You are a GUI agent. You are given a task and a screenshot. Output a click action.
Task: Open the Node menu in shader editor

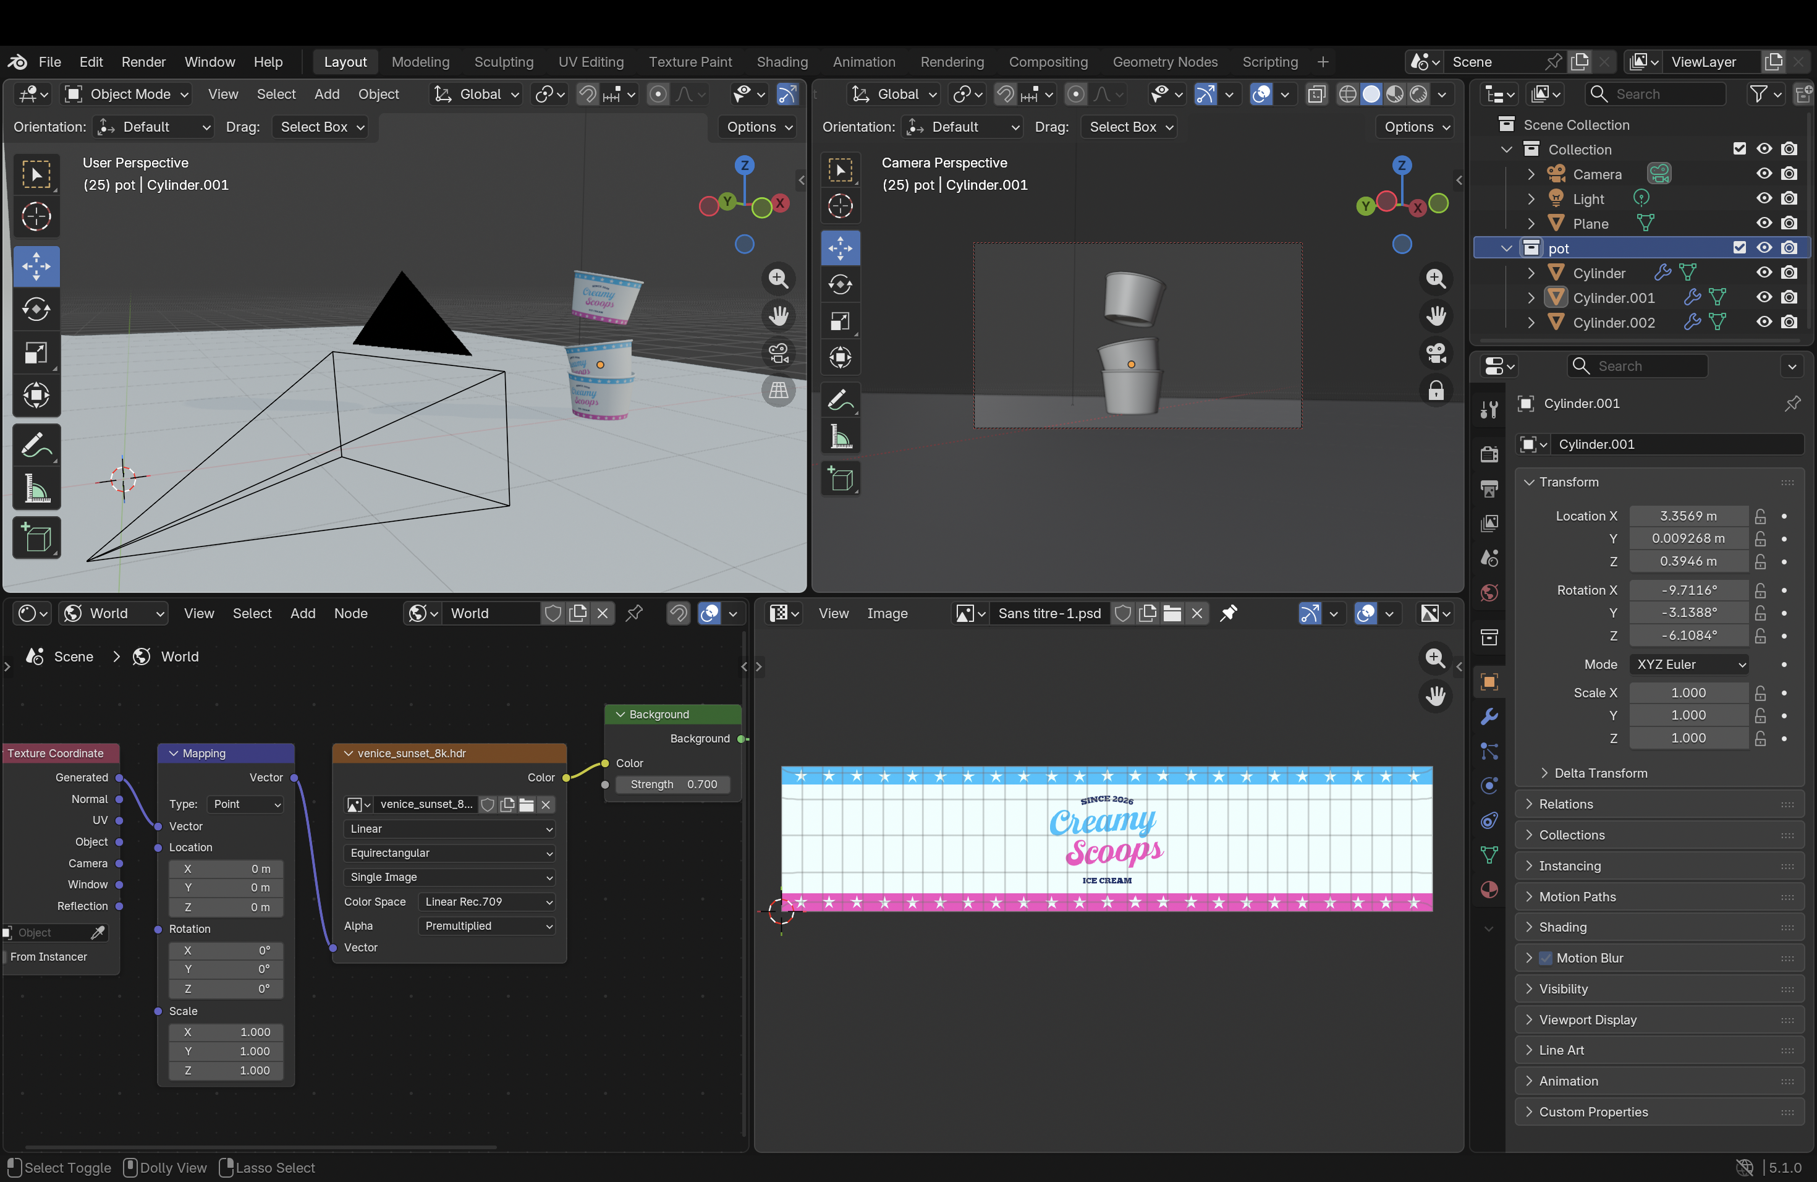[x=350, y=613]
